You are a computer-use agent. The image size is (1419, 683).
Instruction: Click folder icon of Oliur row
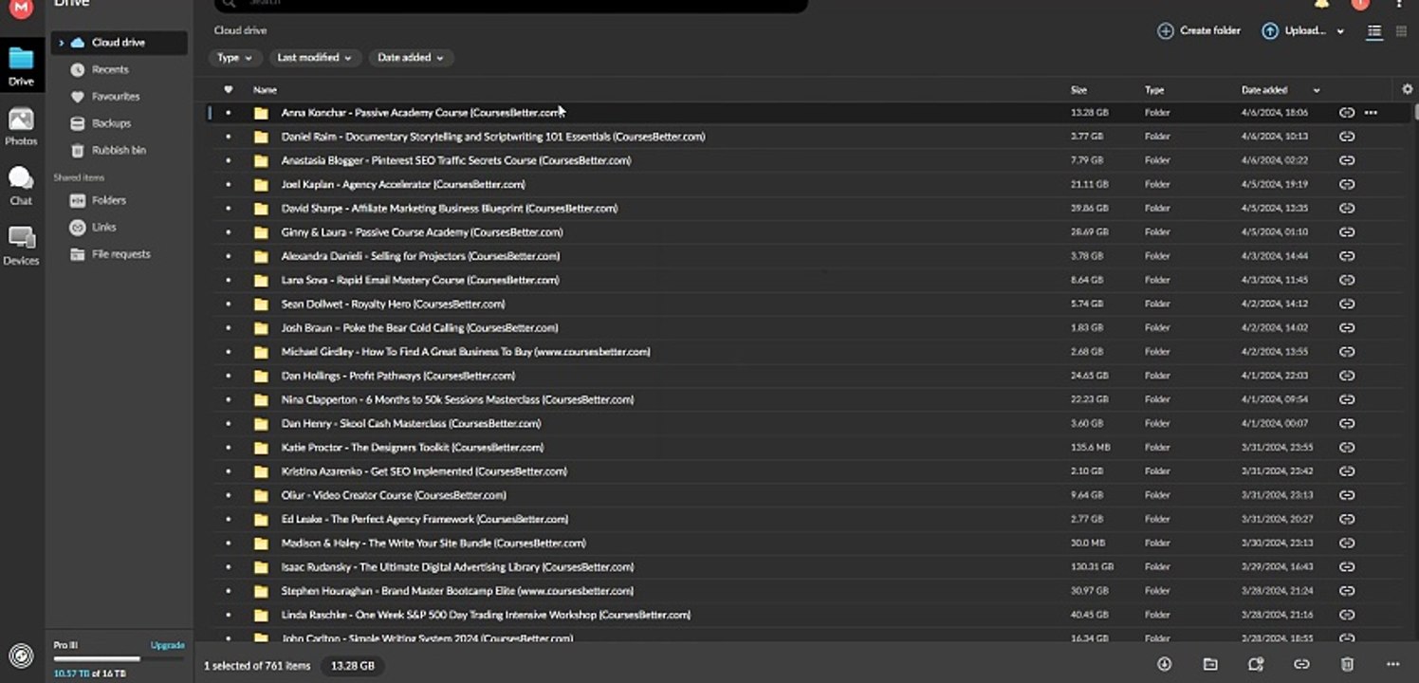pyautogui.click(x=261, y=495)
